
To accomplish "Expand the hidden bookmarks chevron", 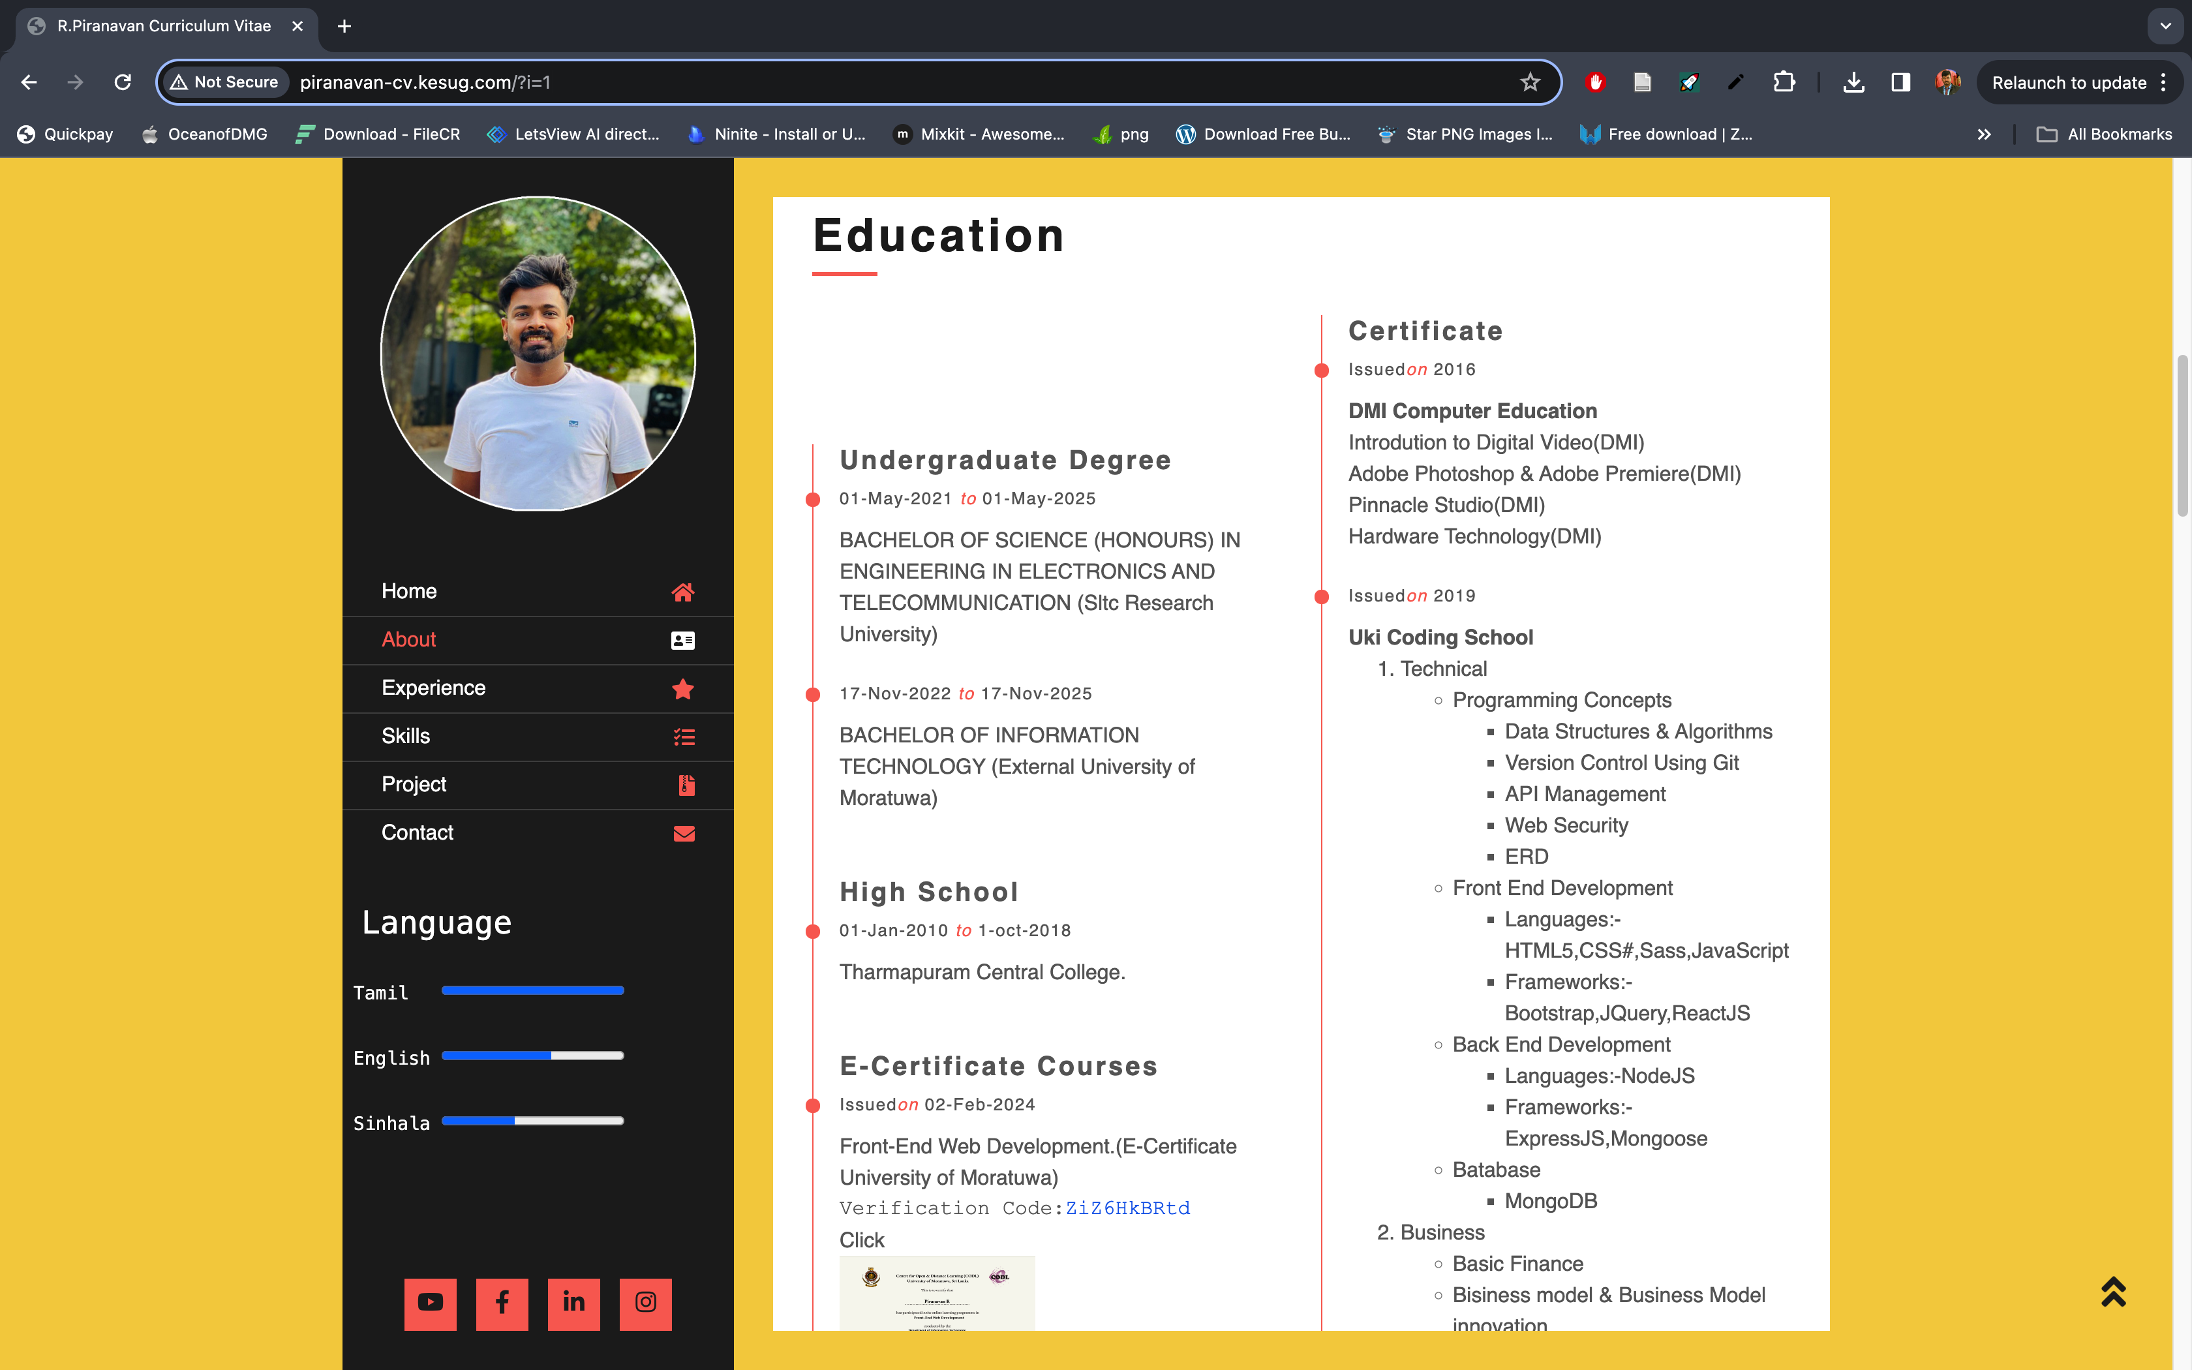I will coord(1984,134).
